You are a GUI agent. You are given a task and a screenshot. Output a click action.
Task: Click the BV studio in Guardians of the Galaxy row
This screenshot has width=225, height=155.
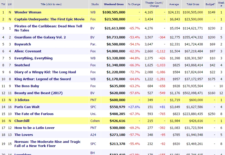point(92,37)
